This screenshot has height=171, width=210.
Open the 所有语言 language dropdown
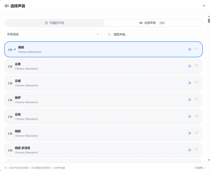(53, 34)
